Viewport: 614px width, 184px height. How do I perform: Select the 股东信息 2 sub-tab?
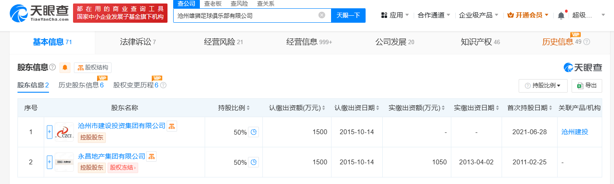(x=33, y=85)
